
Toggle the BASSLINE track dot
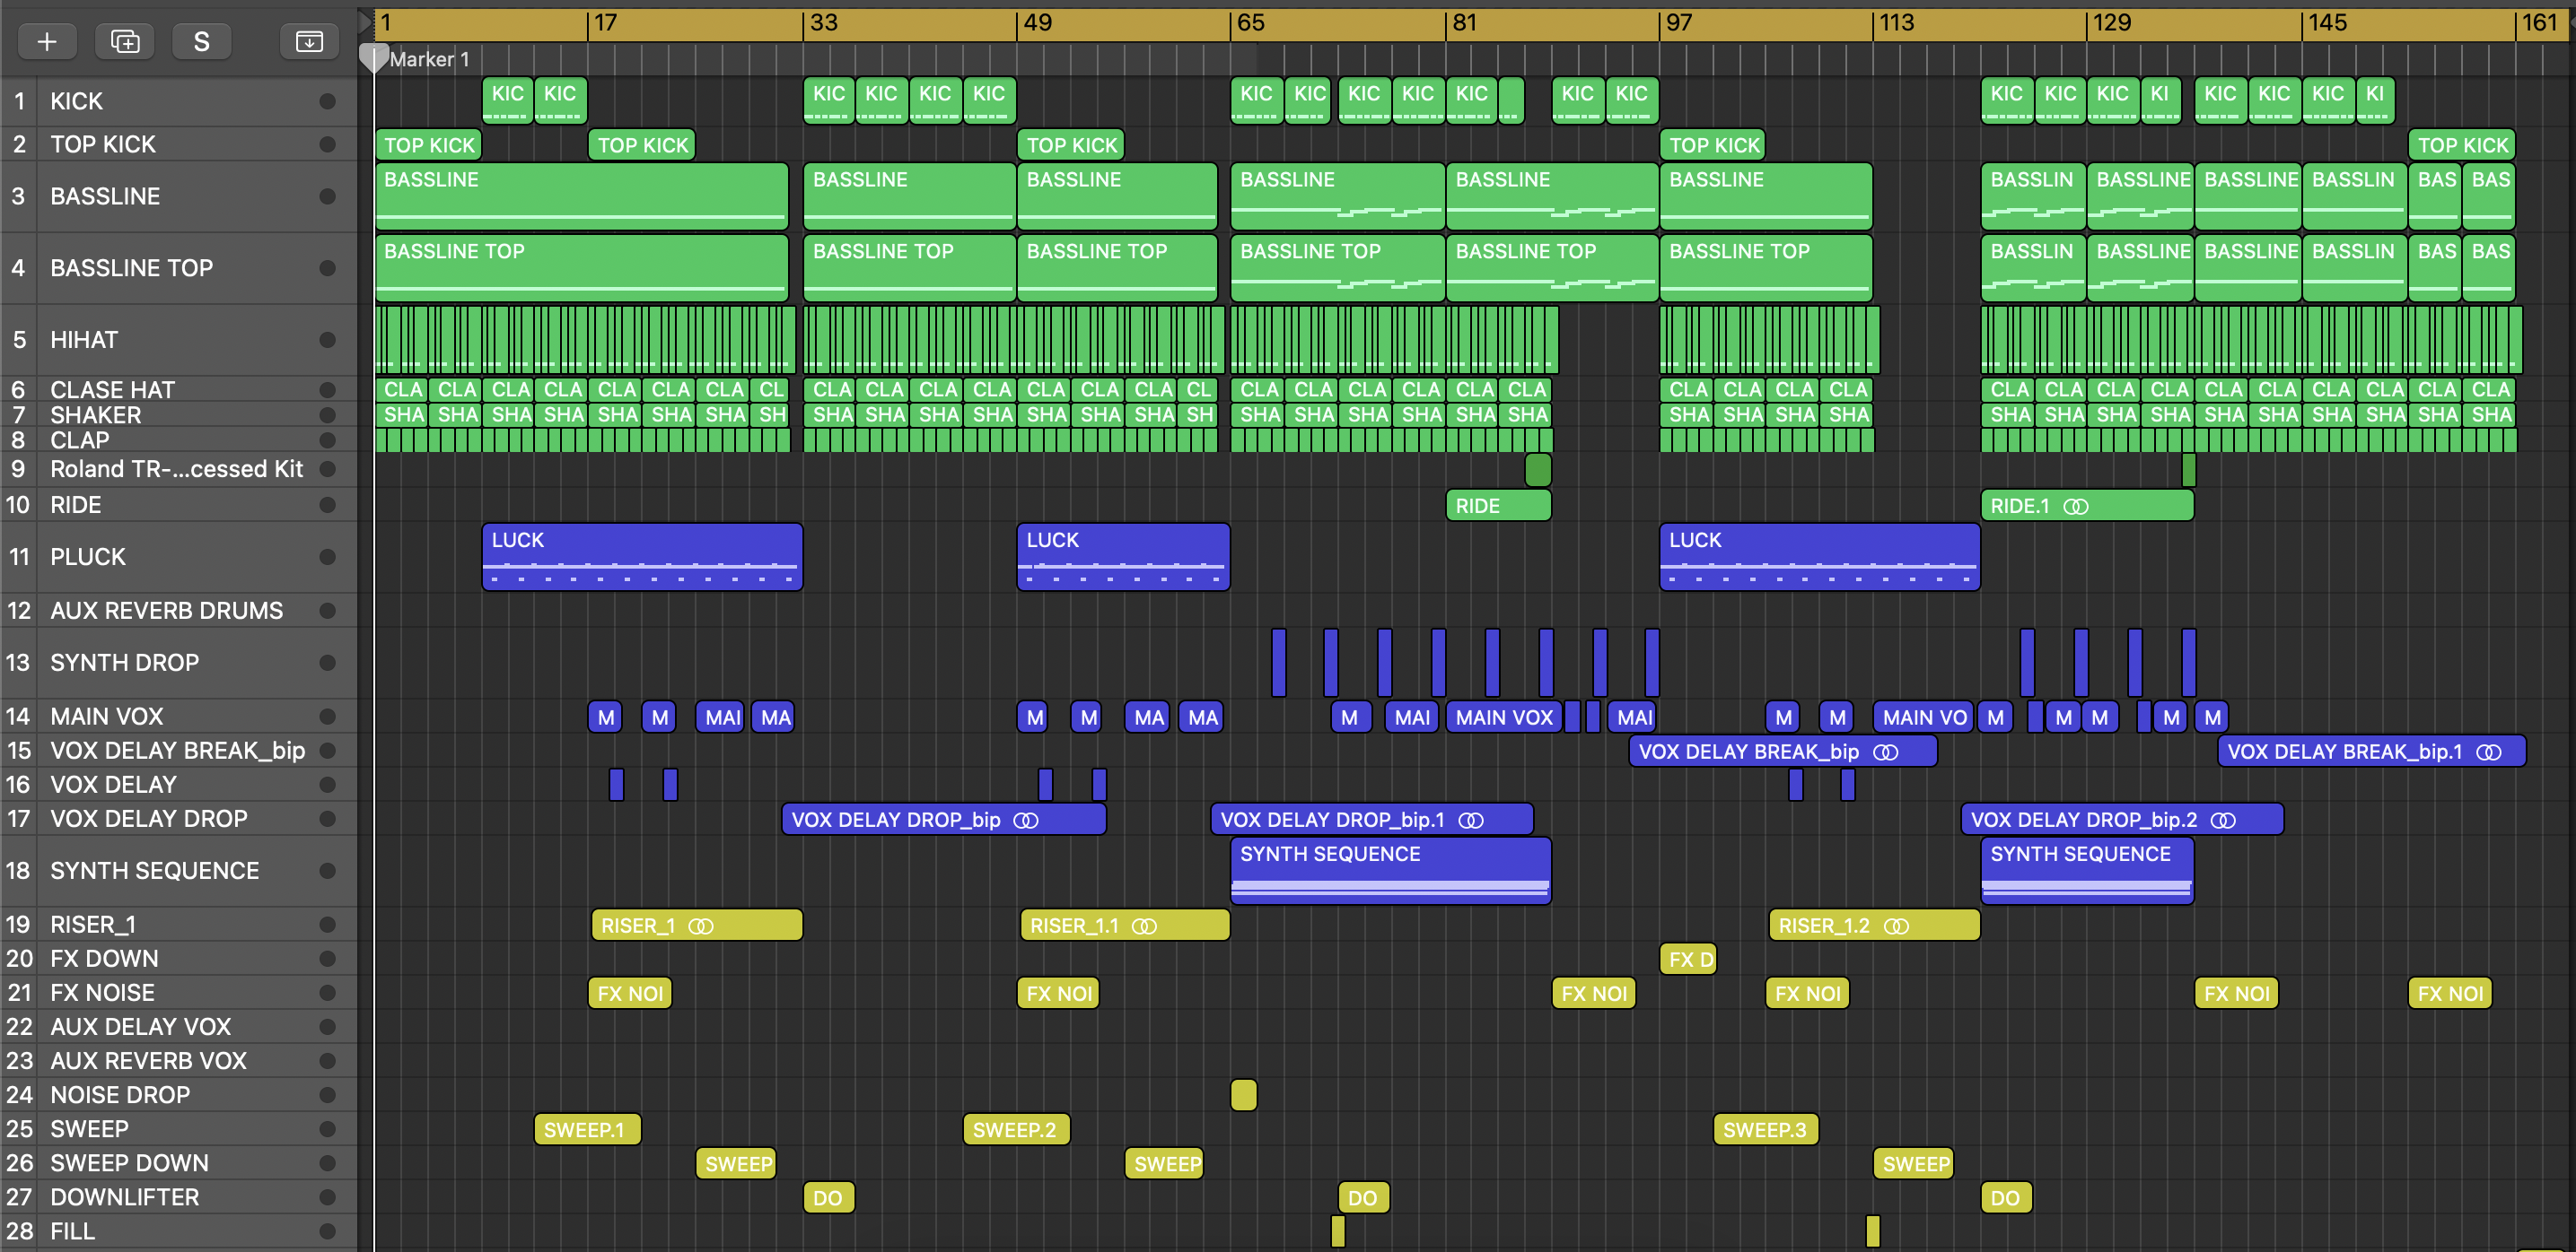327,196
